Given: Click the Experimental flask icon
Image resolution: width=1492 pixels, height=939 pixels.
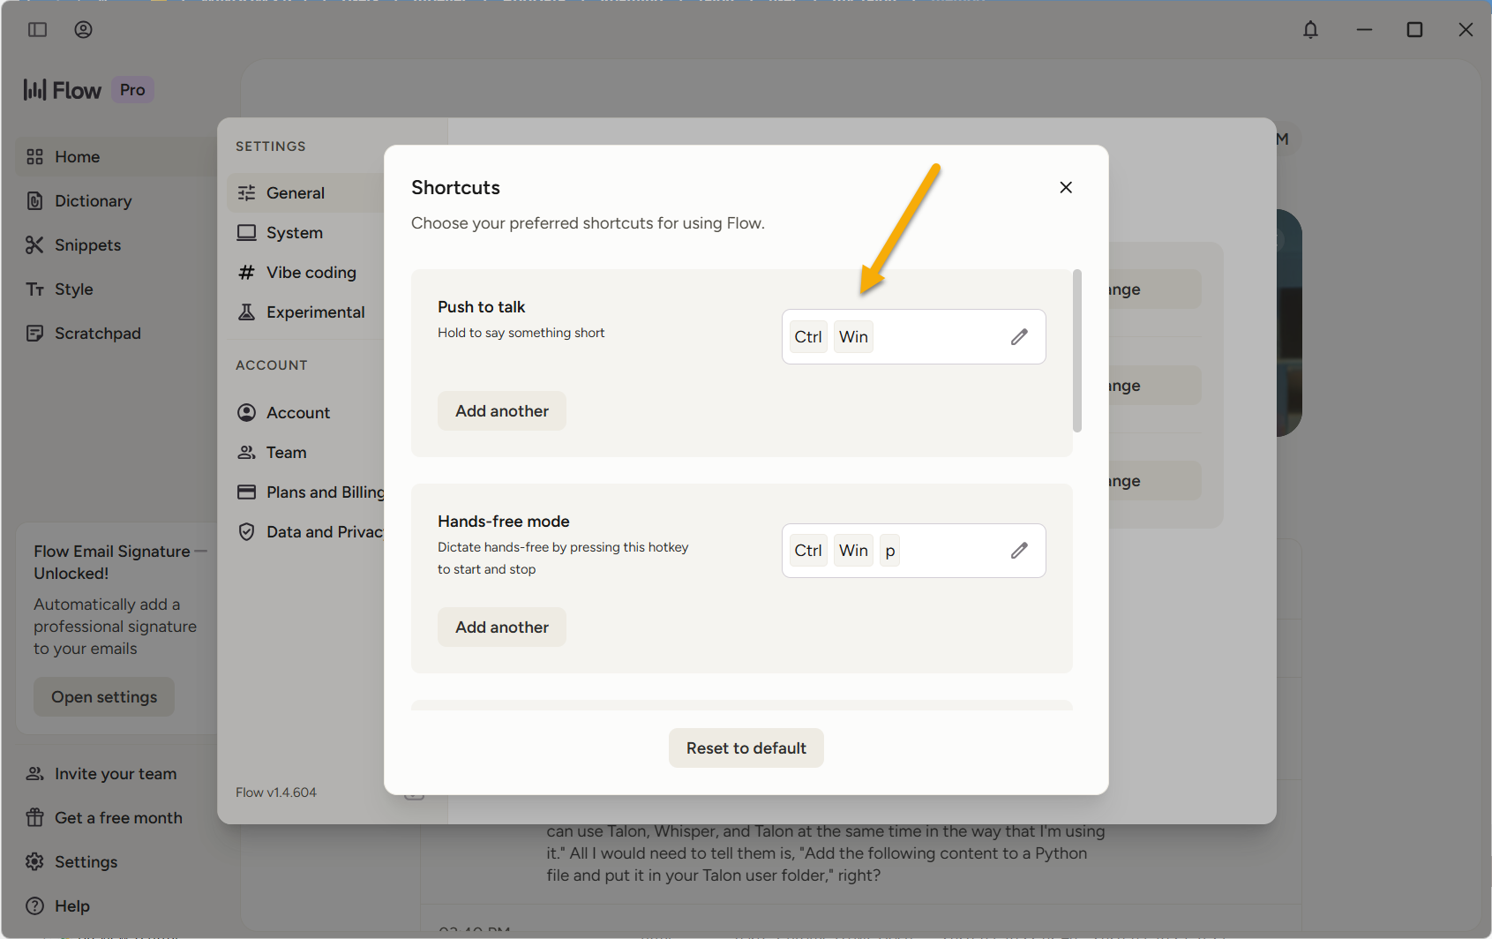Looking at the screenshot, I should coord(247,312).
